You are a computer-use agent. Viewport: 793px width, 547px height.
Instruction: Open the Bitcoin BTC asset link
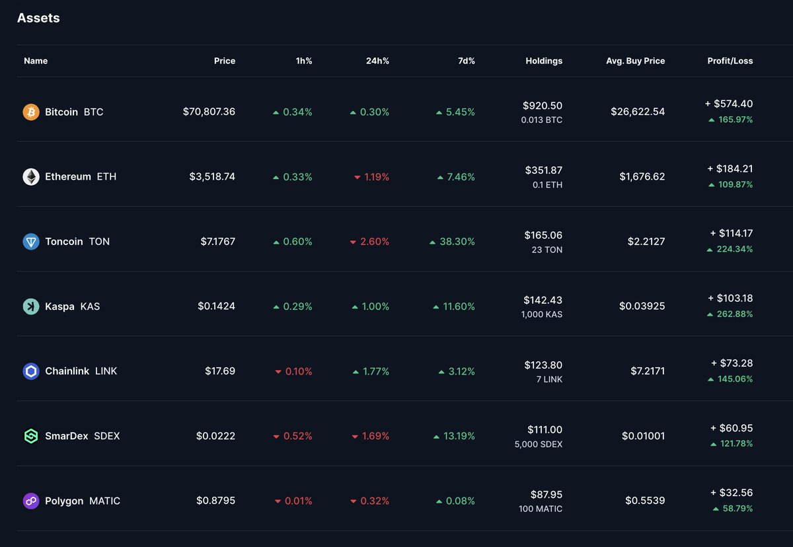pos(74,112)
